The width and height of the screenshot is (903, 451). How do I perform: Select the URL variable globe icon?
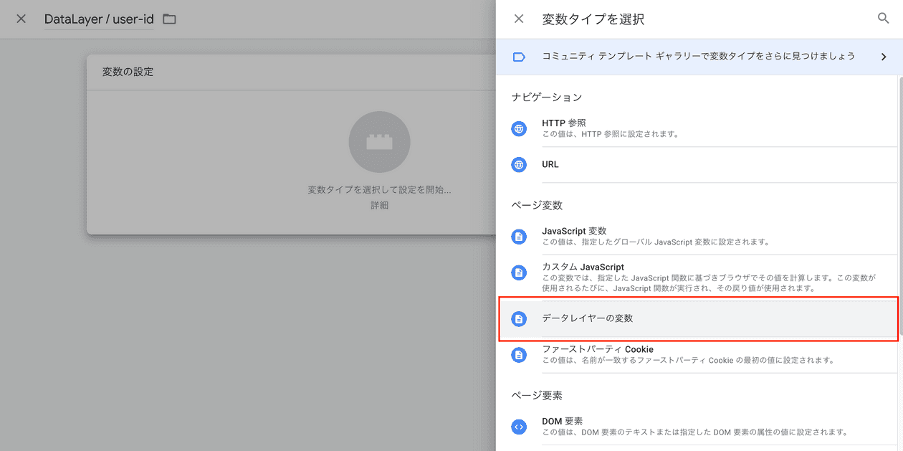coord(519,165)
